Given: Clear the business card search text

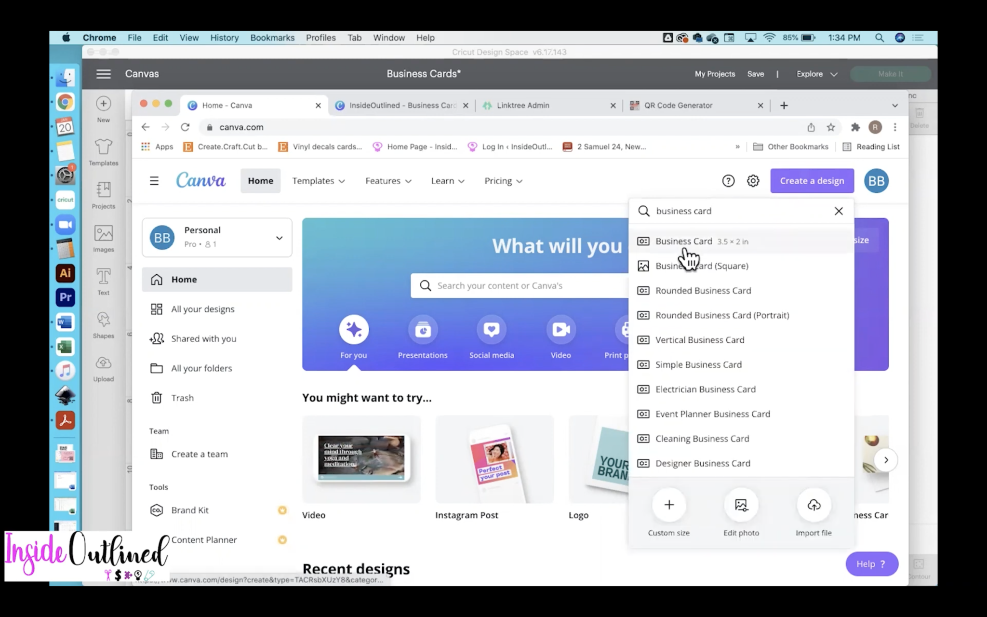Looking at the screenshot, I should pyautogui.click(x=839, y=211).
